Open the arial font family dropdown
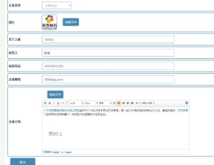Screen dimensions: 214x165 click(x=77, y=103)
